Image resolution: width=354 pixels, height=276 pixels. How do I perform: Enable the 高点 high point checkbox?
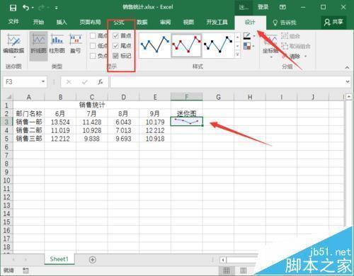pyautogui.click(x=93, y=36)
